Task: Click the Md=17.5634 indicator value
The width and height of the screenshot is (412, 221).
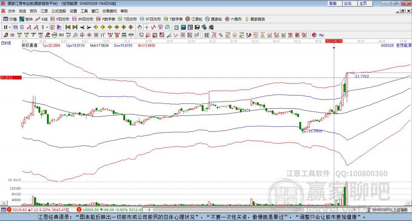Action: tap(99, 45)
